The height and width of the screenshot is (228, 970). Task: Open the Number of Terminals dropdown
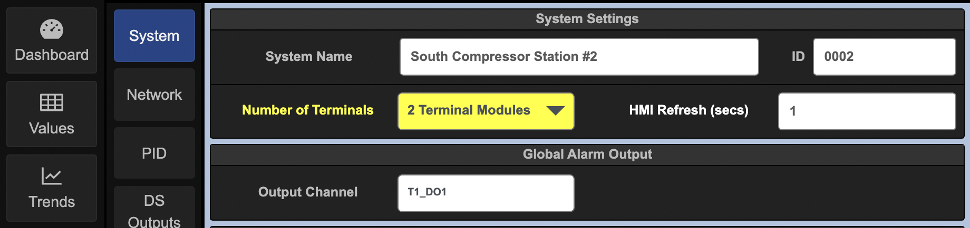(x=485, y=111)
